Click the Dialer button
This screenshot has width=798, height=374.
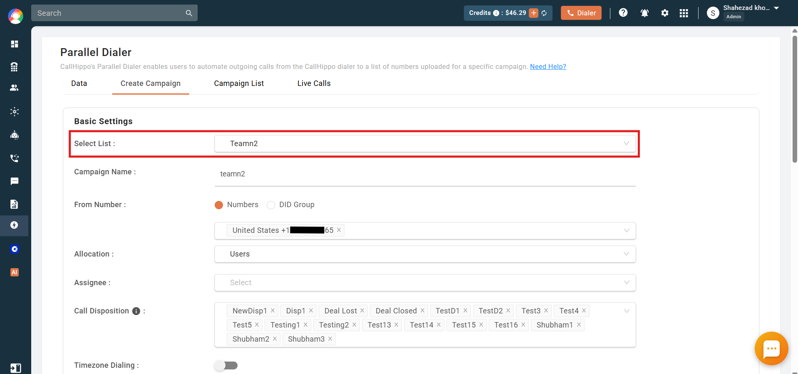[581, 13]
